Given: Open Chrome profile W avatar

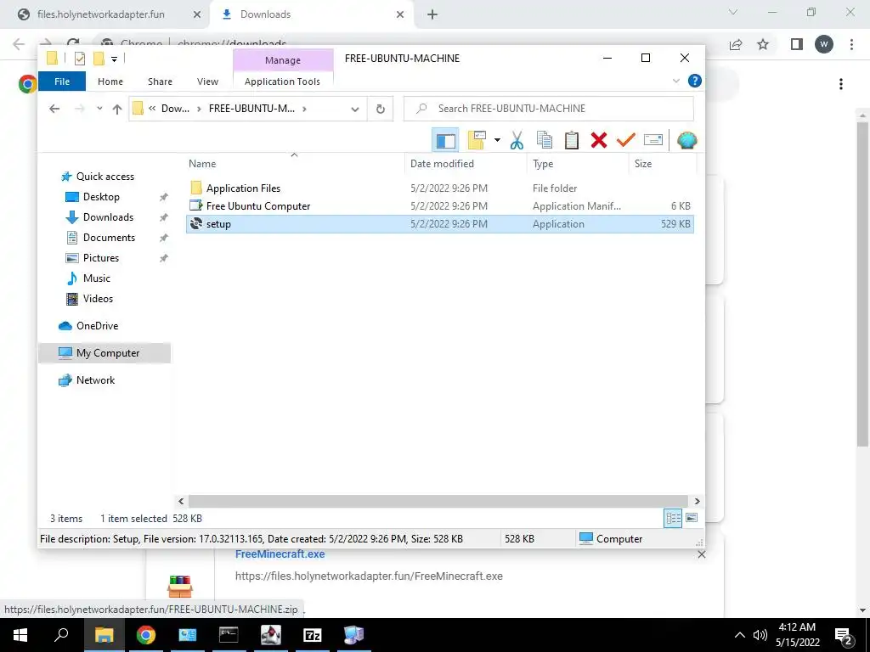Looking at the screenshot, I should pyautogui.click(x=824, y=44).
